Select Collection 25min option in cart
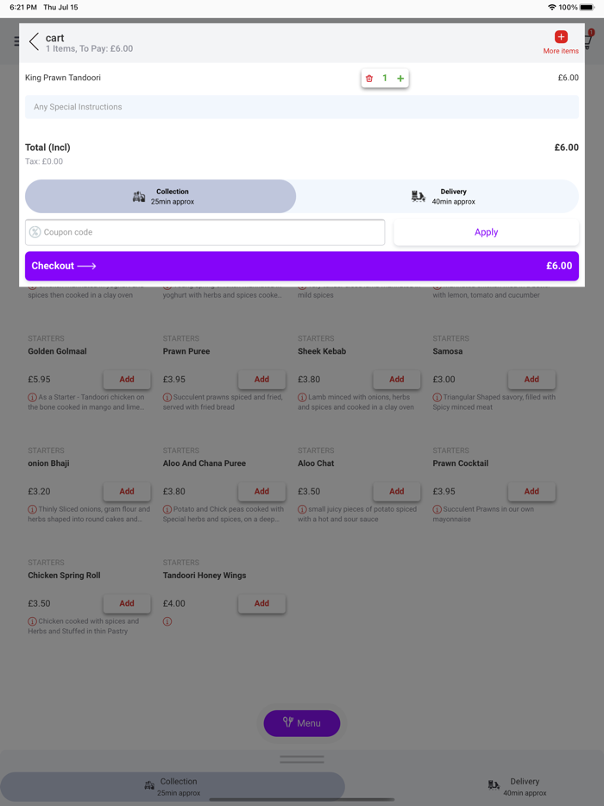 [x=160, y=197]
